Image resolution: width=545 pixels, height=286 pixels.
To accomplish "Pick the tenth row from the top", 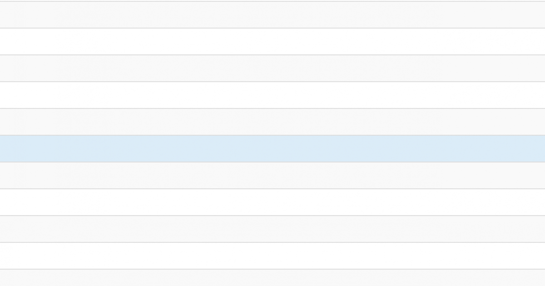I will [x=272, y=256].
